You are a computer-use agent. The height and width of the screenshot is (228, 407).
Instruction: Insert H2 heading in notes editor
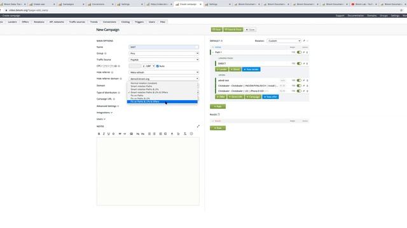142,134
